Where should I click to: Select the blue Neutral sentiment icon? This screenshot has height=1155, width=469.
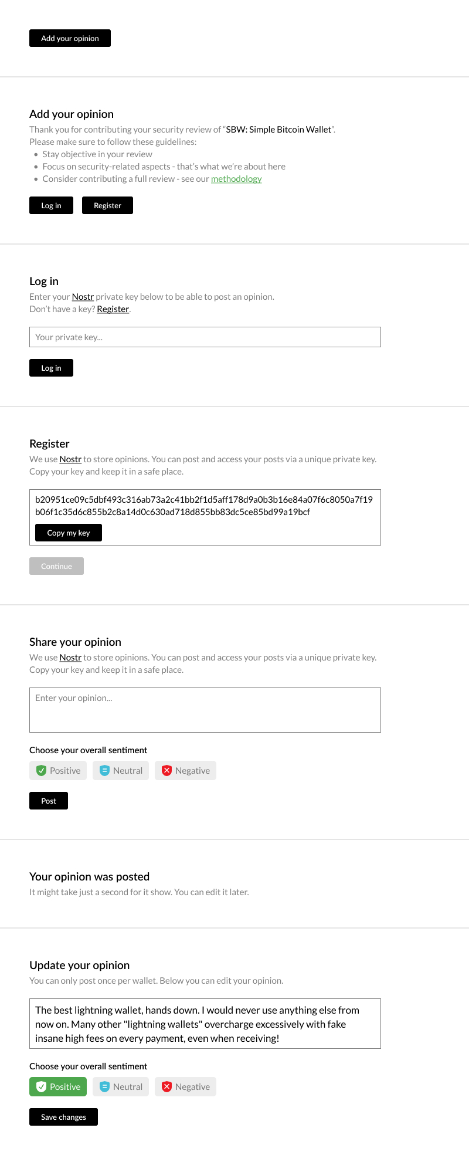pyautogui.click(x=105, y=770)
